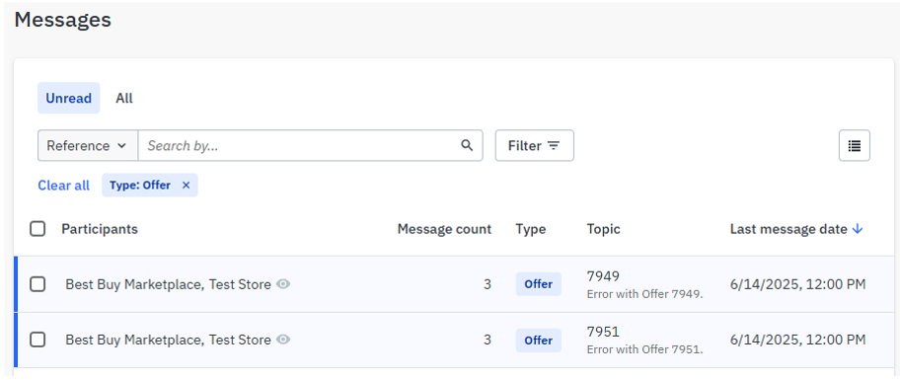Select the Unread messages tab
The height and width of the screenshot is (380, 900).
click(x=69, y=98)
